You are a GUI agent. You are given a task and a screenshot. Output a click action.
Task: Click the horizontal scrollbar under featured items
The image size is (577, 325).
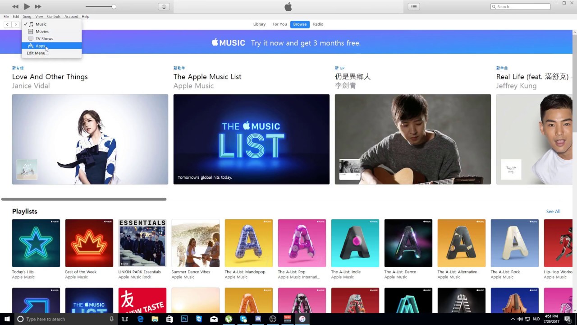click(84, 199)
